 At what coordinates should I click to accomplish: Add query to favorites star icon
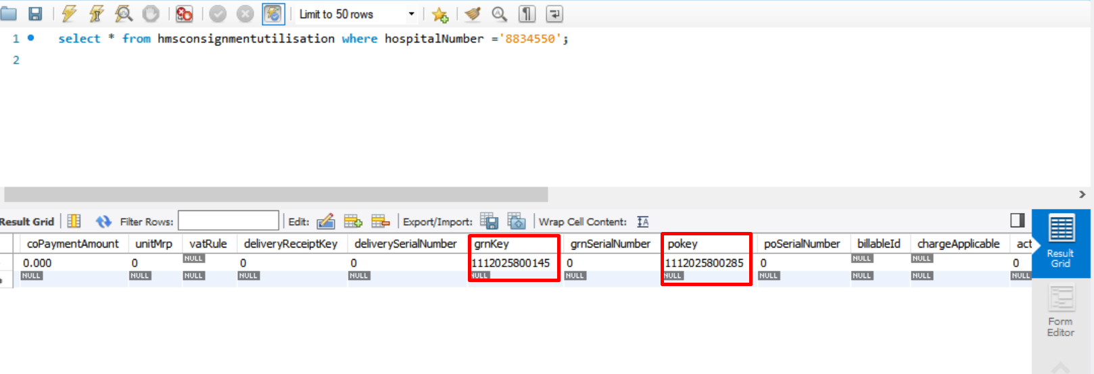(439, 14)
